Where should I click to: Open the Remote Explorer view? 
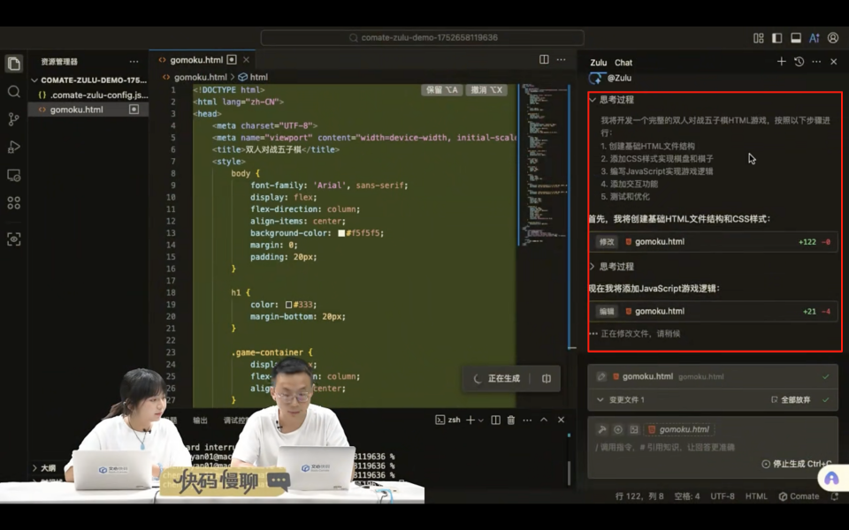[14, 175]
